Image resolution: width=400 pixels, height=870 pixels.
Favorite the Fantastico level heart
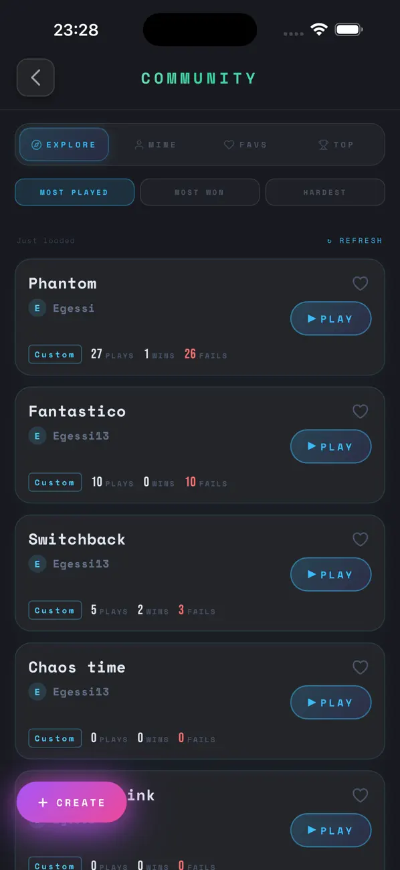(x=360, y=412)
